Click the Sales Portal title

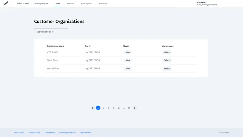[23, 3]
